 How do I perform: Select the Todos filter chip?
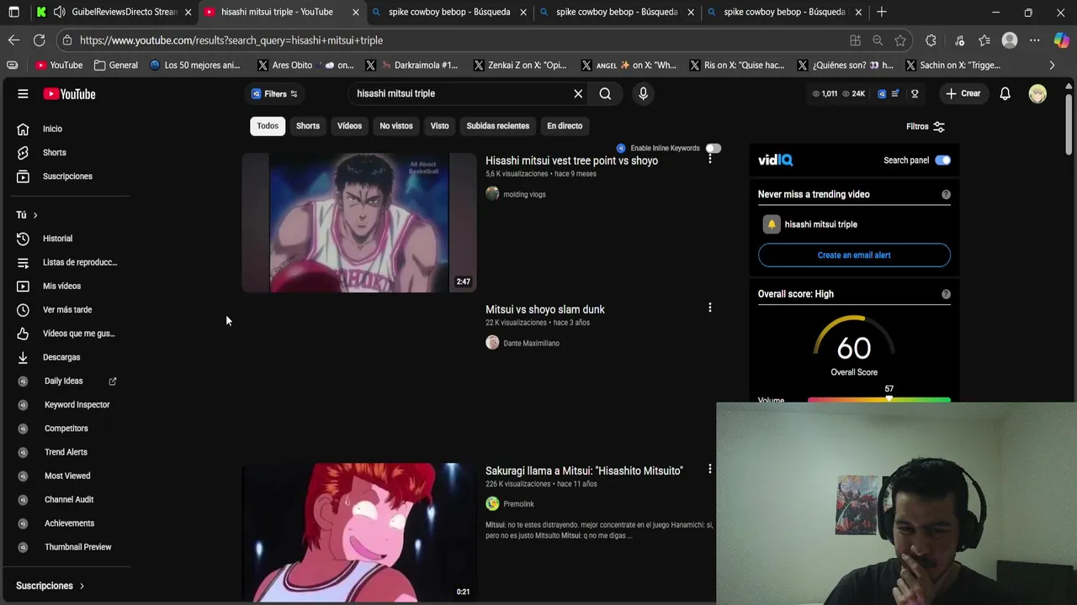coord(268,126)
